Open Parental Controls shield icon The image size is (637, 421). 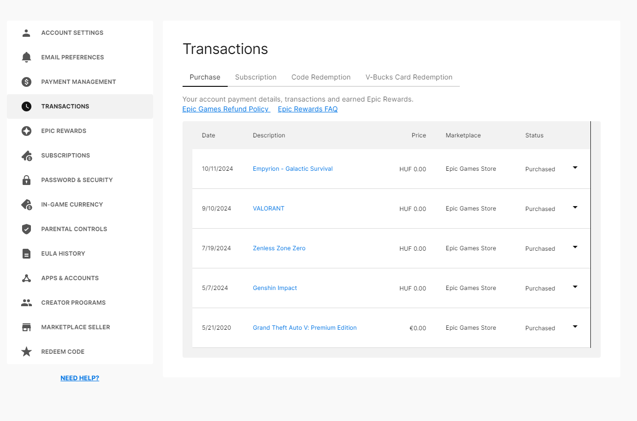coord(27,229)
